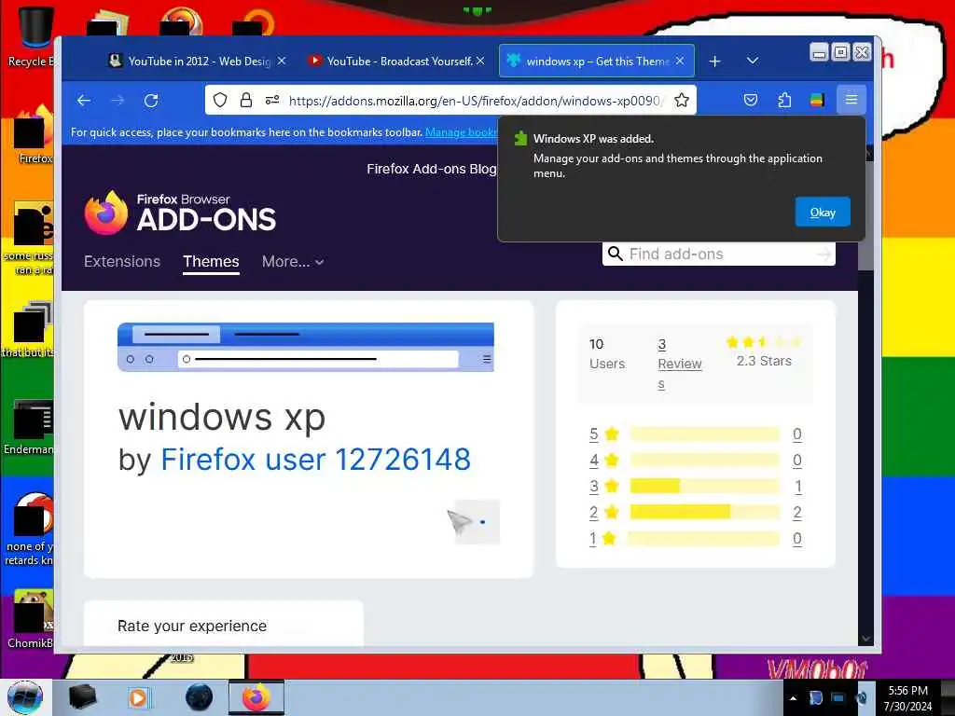Reload the current page
The image size is (955, 716).
[151, 101]
